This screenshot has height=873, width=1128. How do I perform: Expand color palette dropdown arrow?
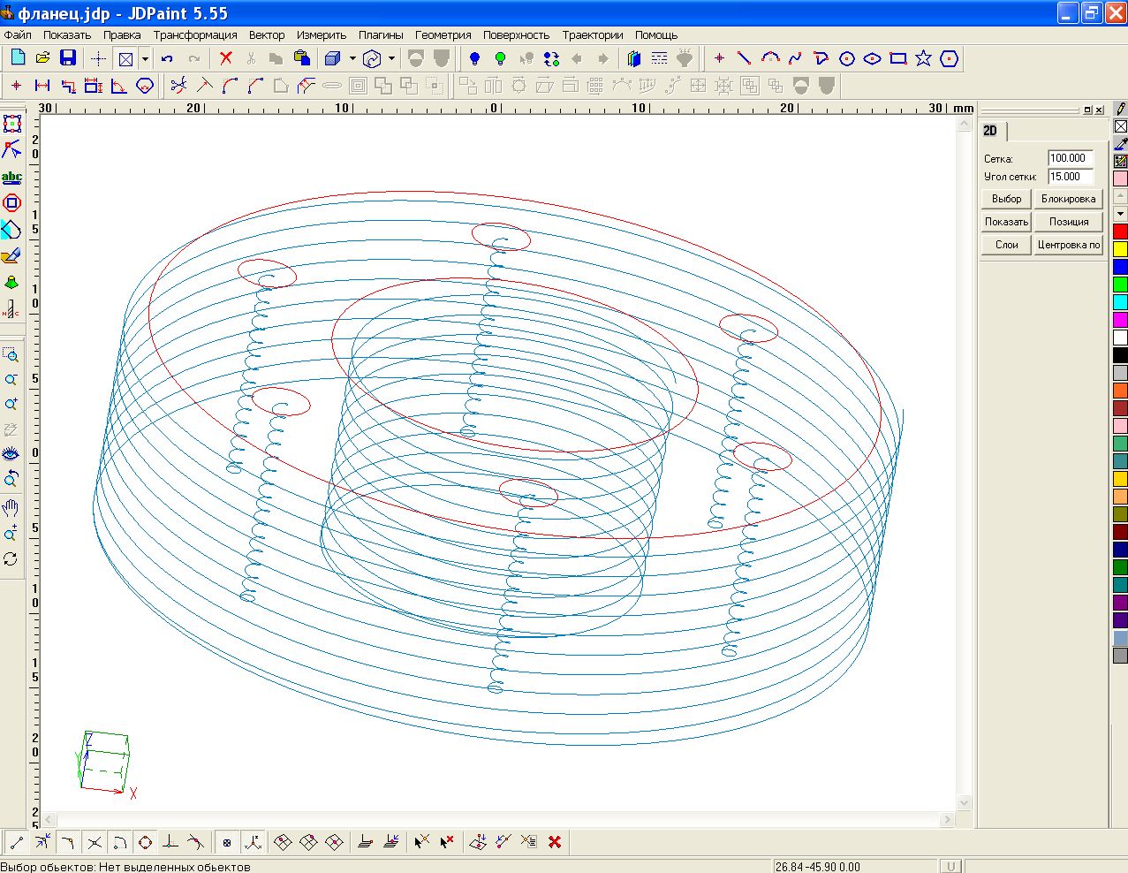1120,213
